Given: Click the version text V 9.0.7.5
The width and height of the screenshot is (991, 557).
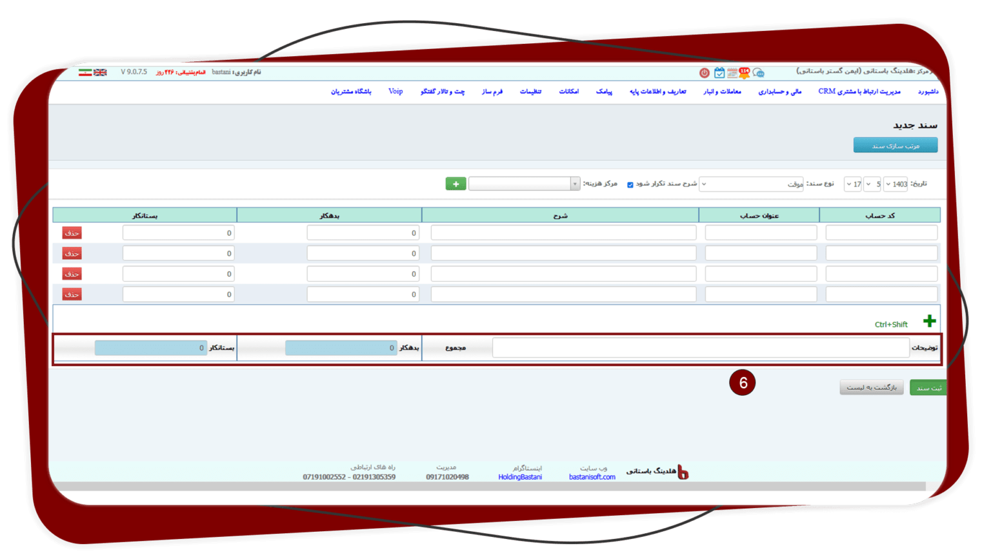Looking at the screenshot, I should (134, 72).
